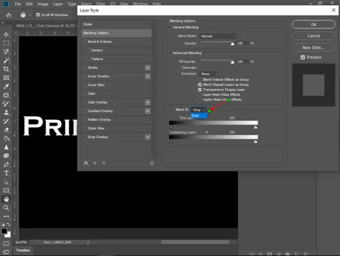340x256 pixels.
Task: Enable the Bevel & Emboss checkbox
Action: [x=84, y=41]
